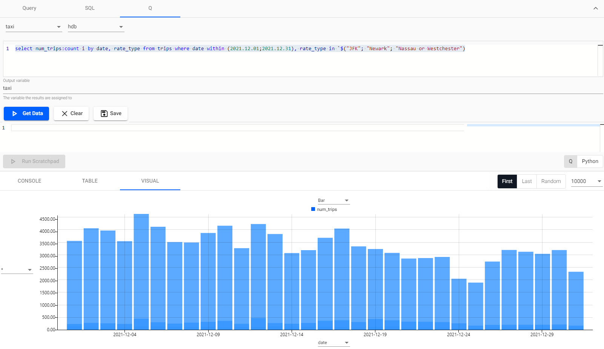Switch result sampling to Last
Image resolution: width=604 pixels, height=349 pixels.
pyautogui.click(x=527, y=181)
